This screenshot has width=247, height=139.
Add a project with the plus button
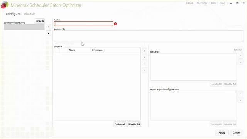(144, 51)
